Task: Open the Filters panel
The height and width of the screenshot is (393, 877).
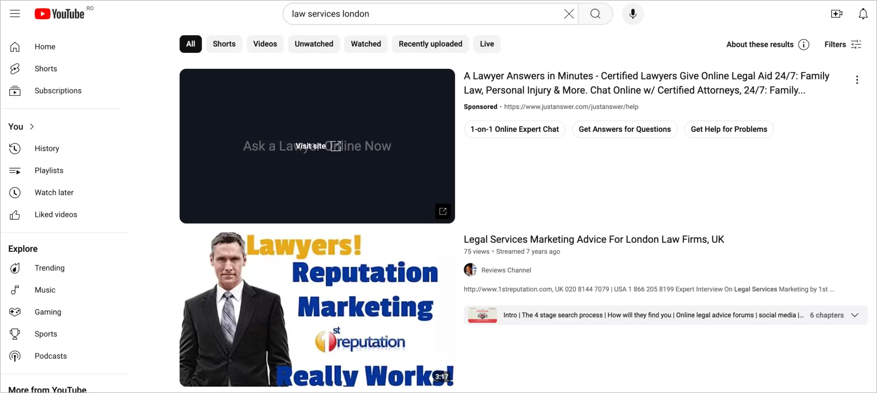Action: (x=843, y=44)
